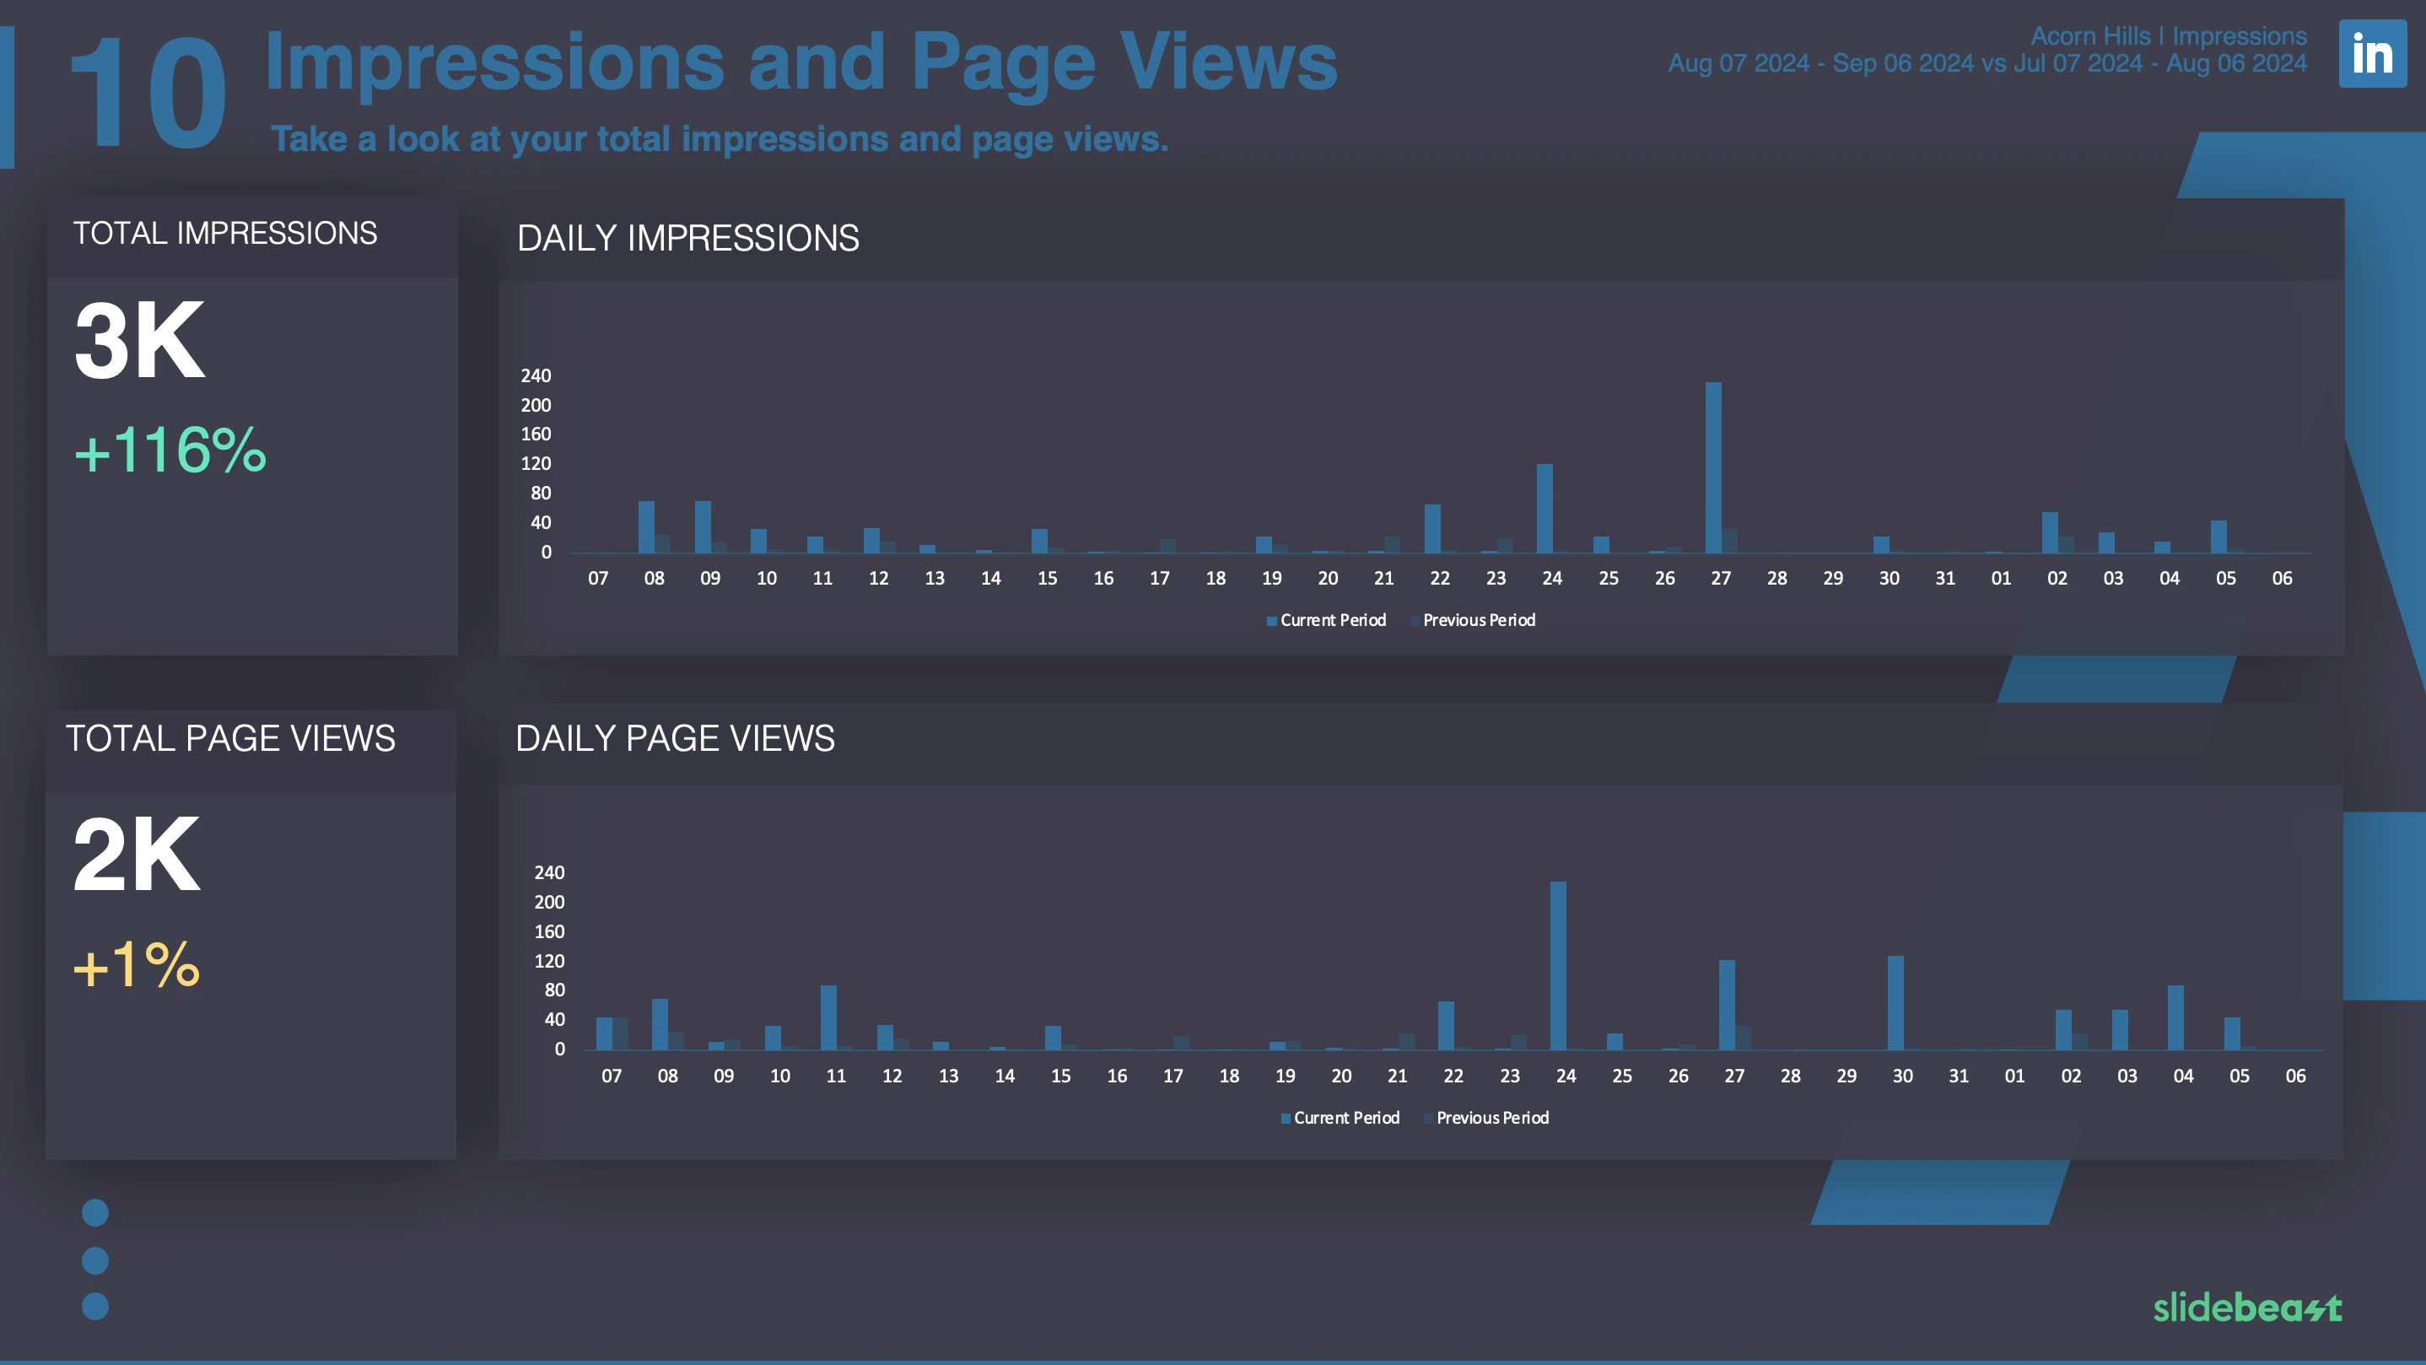Image resolution: width=2426 pixels, height=1365 pixels.
Task: Click the day 05 bar in Daily Impressions
Action: coord(2218,537)
